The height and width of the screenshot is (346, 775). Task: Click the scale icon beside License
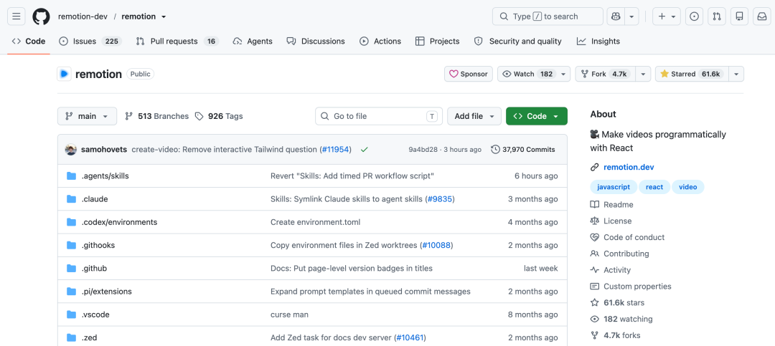[x=595, y=221]
